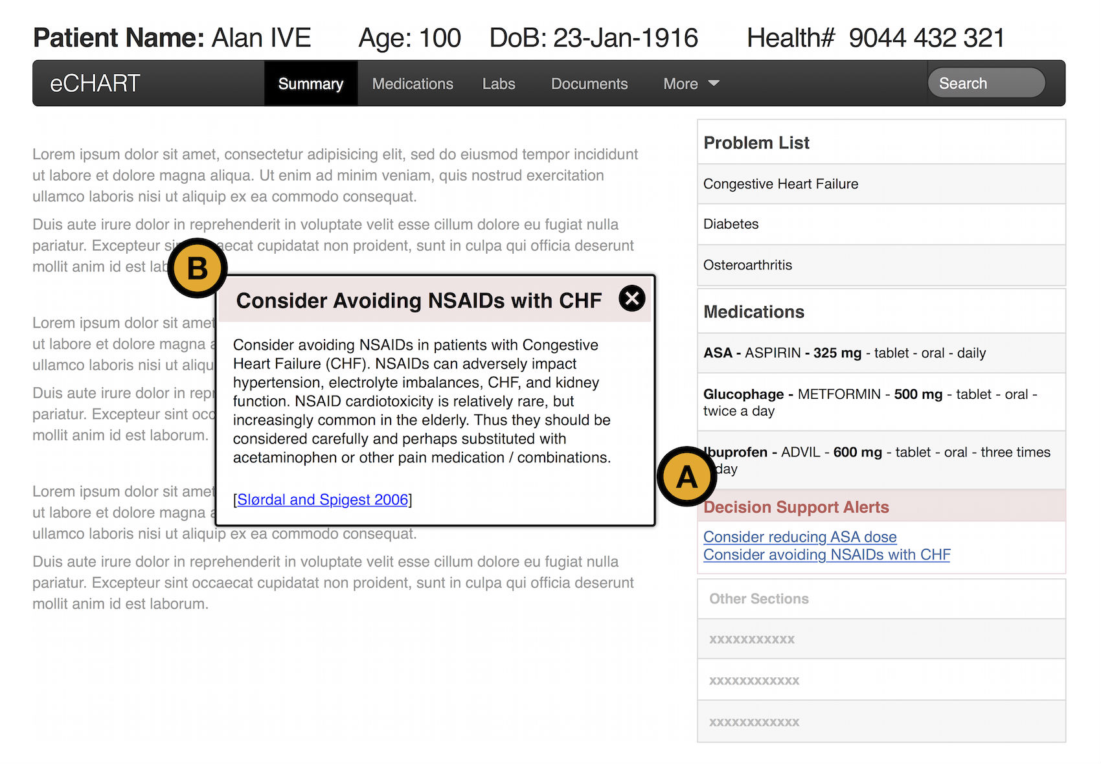Click the yellow A marker badge
Viewport: 1101px width, 764px height.
click(x=687, y=477)
